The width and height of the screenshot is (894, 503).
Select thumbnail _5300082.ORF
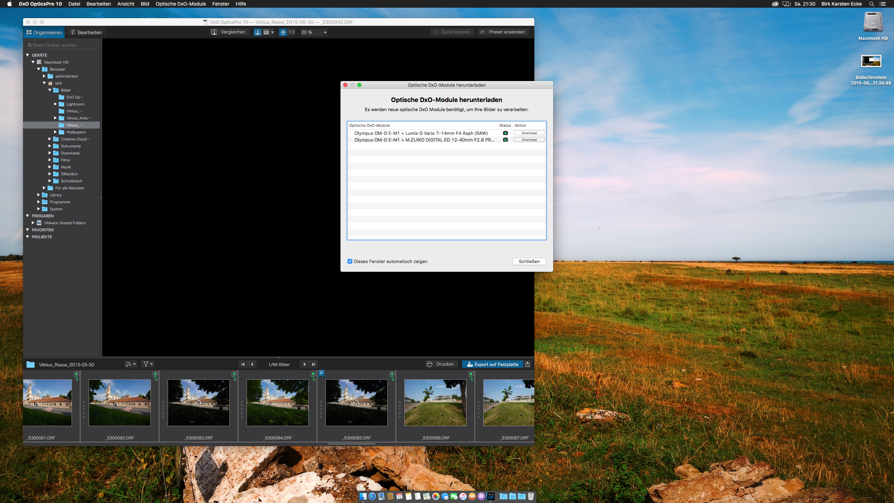[x=120, y=402]
